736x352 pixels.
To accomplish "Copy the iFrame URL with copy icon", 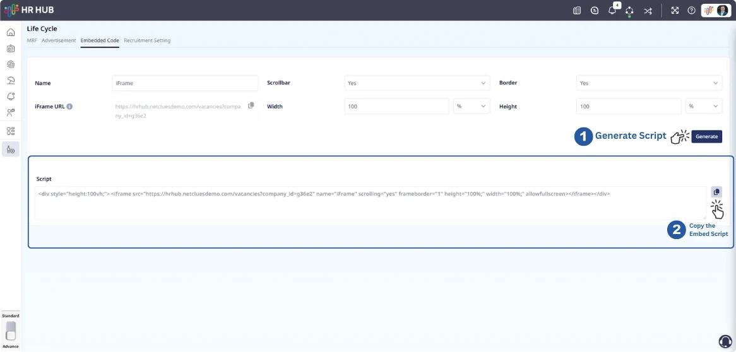I will (x=251, y=105).
